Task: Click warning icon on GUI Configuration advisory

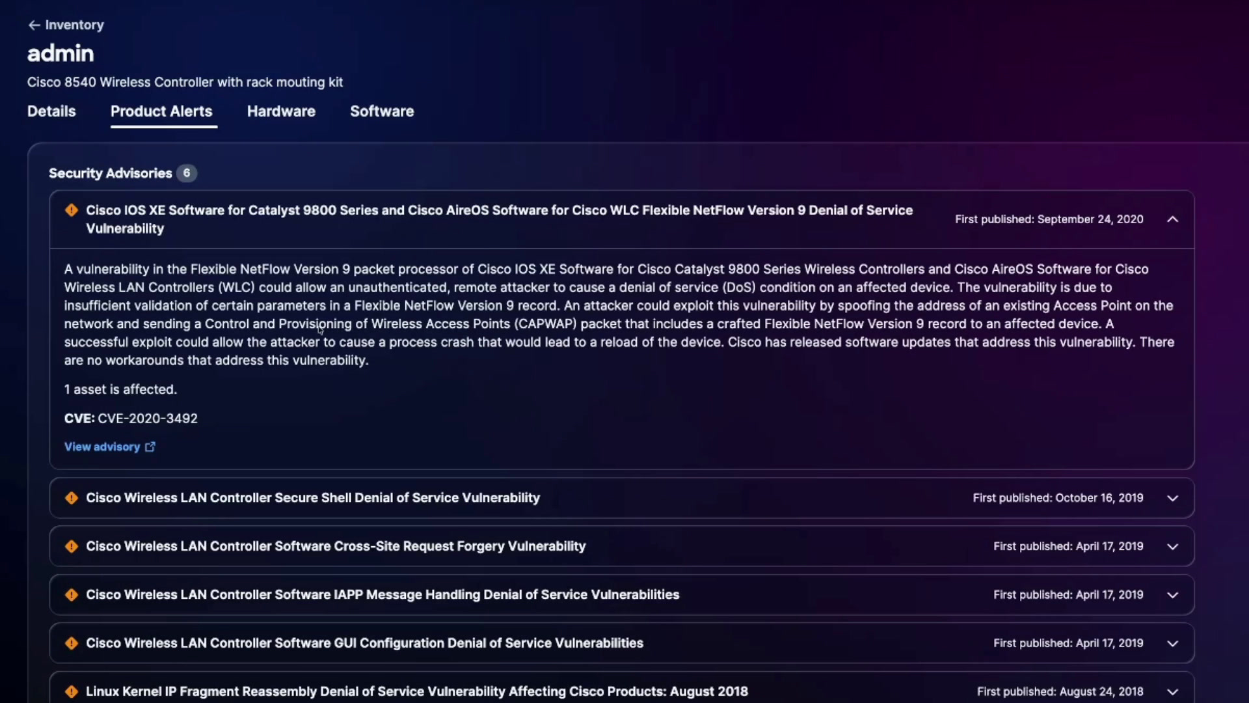Action: (72, 643)
